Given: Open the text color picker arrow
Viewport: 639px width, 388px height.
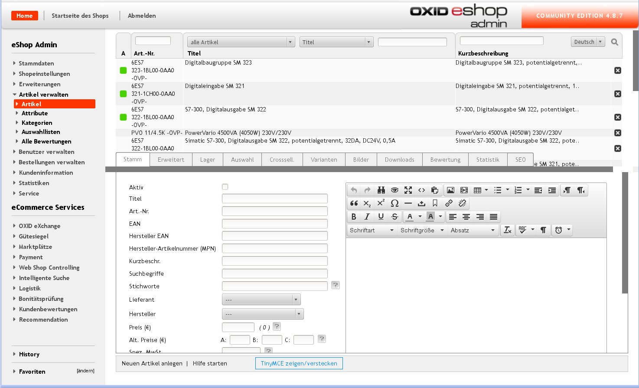Looking at the screenshot, I should tap(420, 217).
